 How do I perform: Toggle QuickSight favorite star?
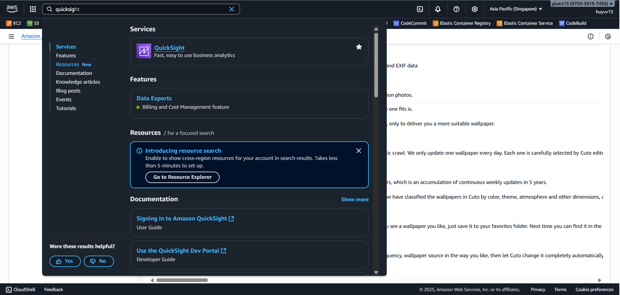coord(359,47)
